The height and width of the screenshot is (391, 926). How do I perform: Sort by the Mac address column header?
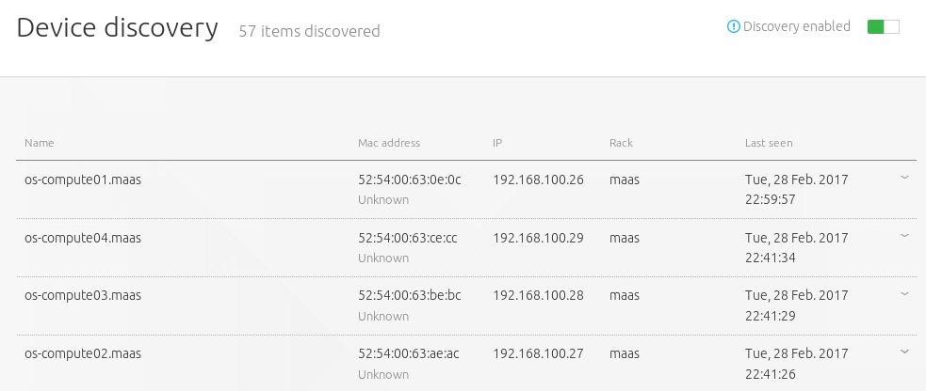click(x=389, y=143)
